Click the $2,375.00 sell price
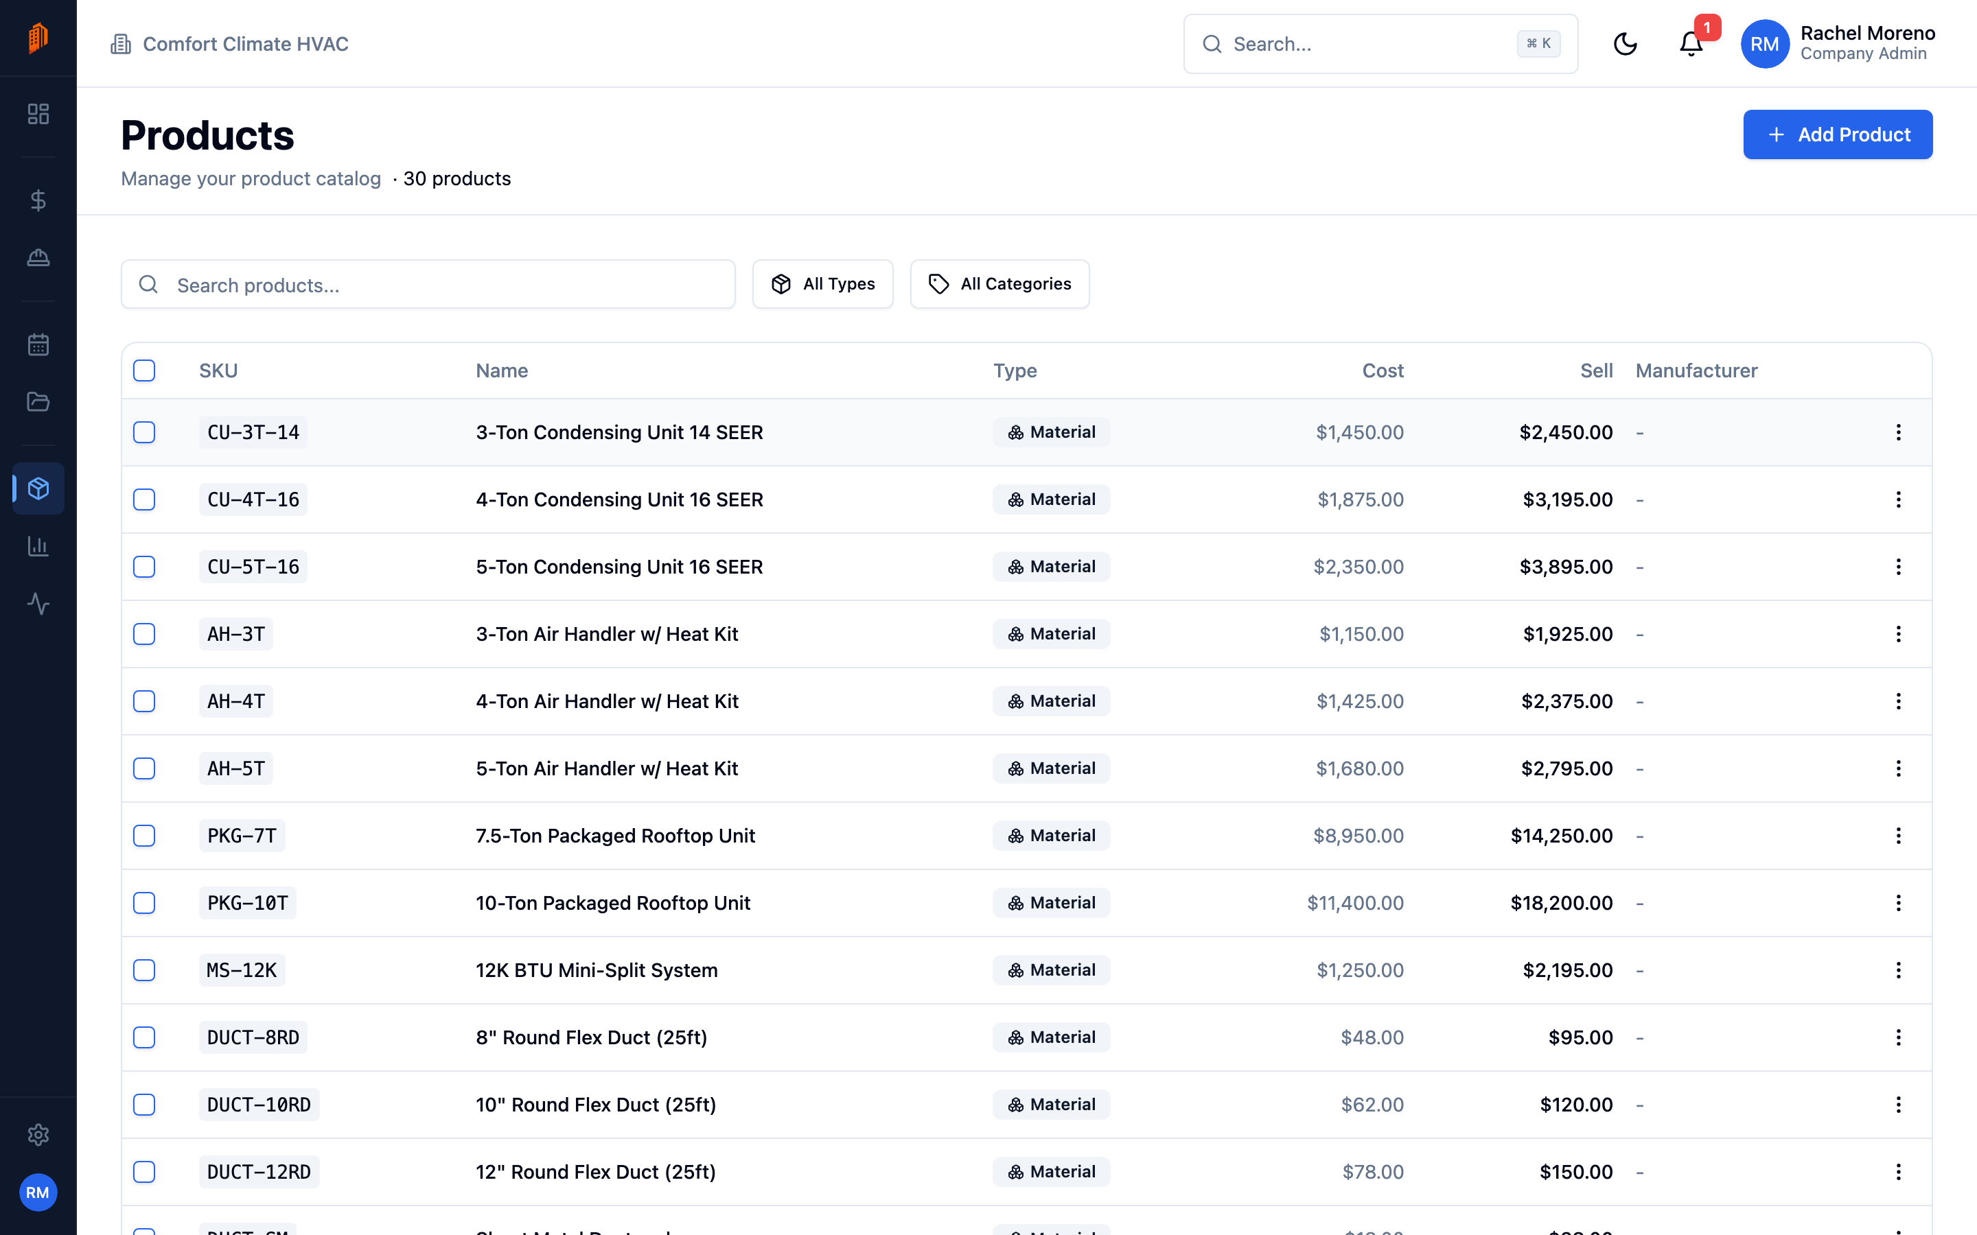 click(x=1567, y=701)
